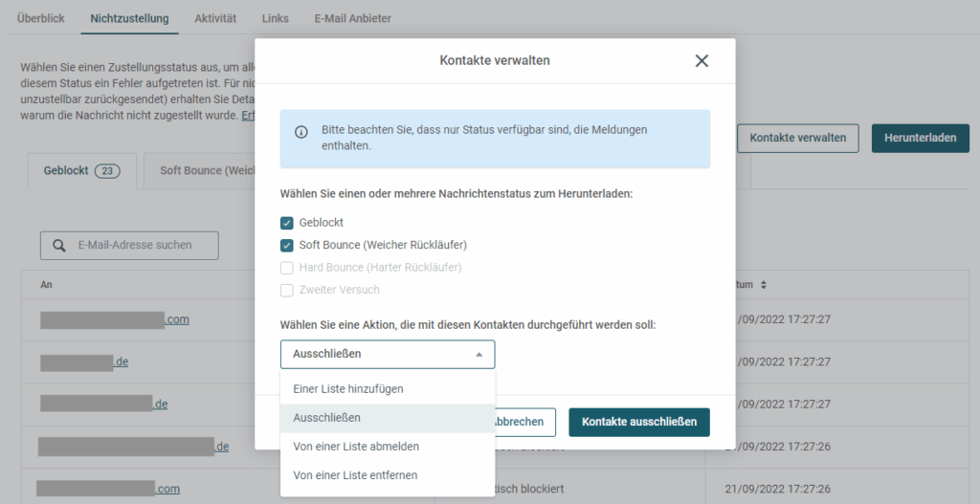The image size is (980, 504).
Task: Click the Kontakte ausschließen button
Action: pyautogui.click(x=638, y=422)
